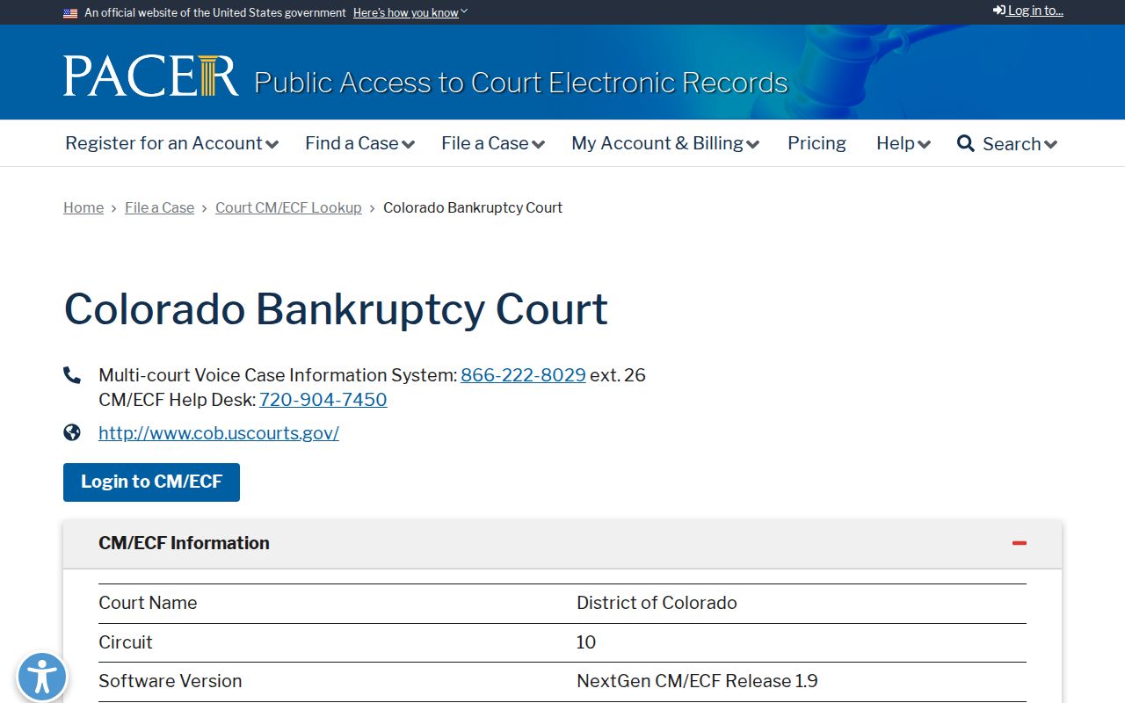The image size is (1125, 703).
Task: Click Help Desk number 720-904-7450
Action: point(323,400)
